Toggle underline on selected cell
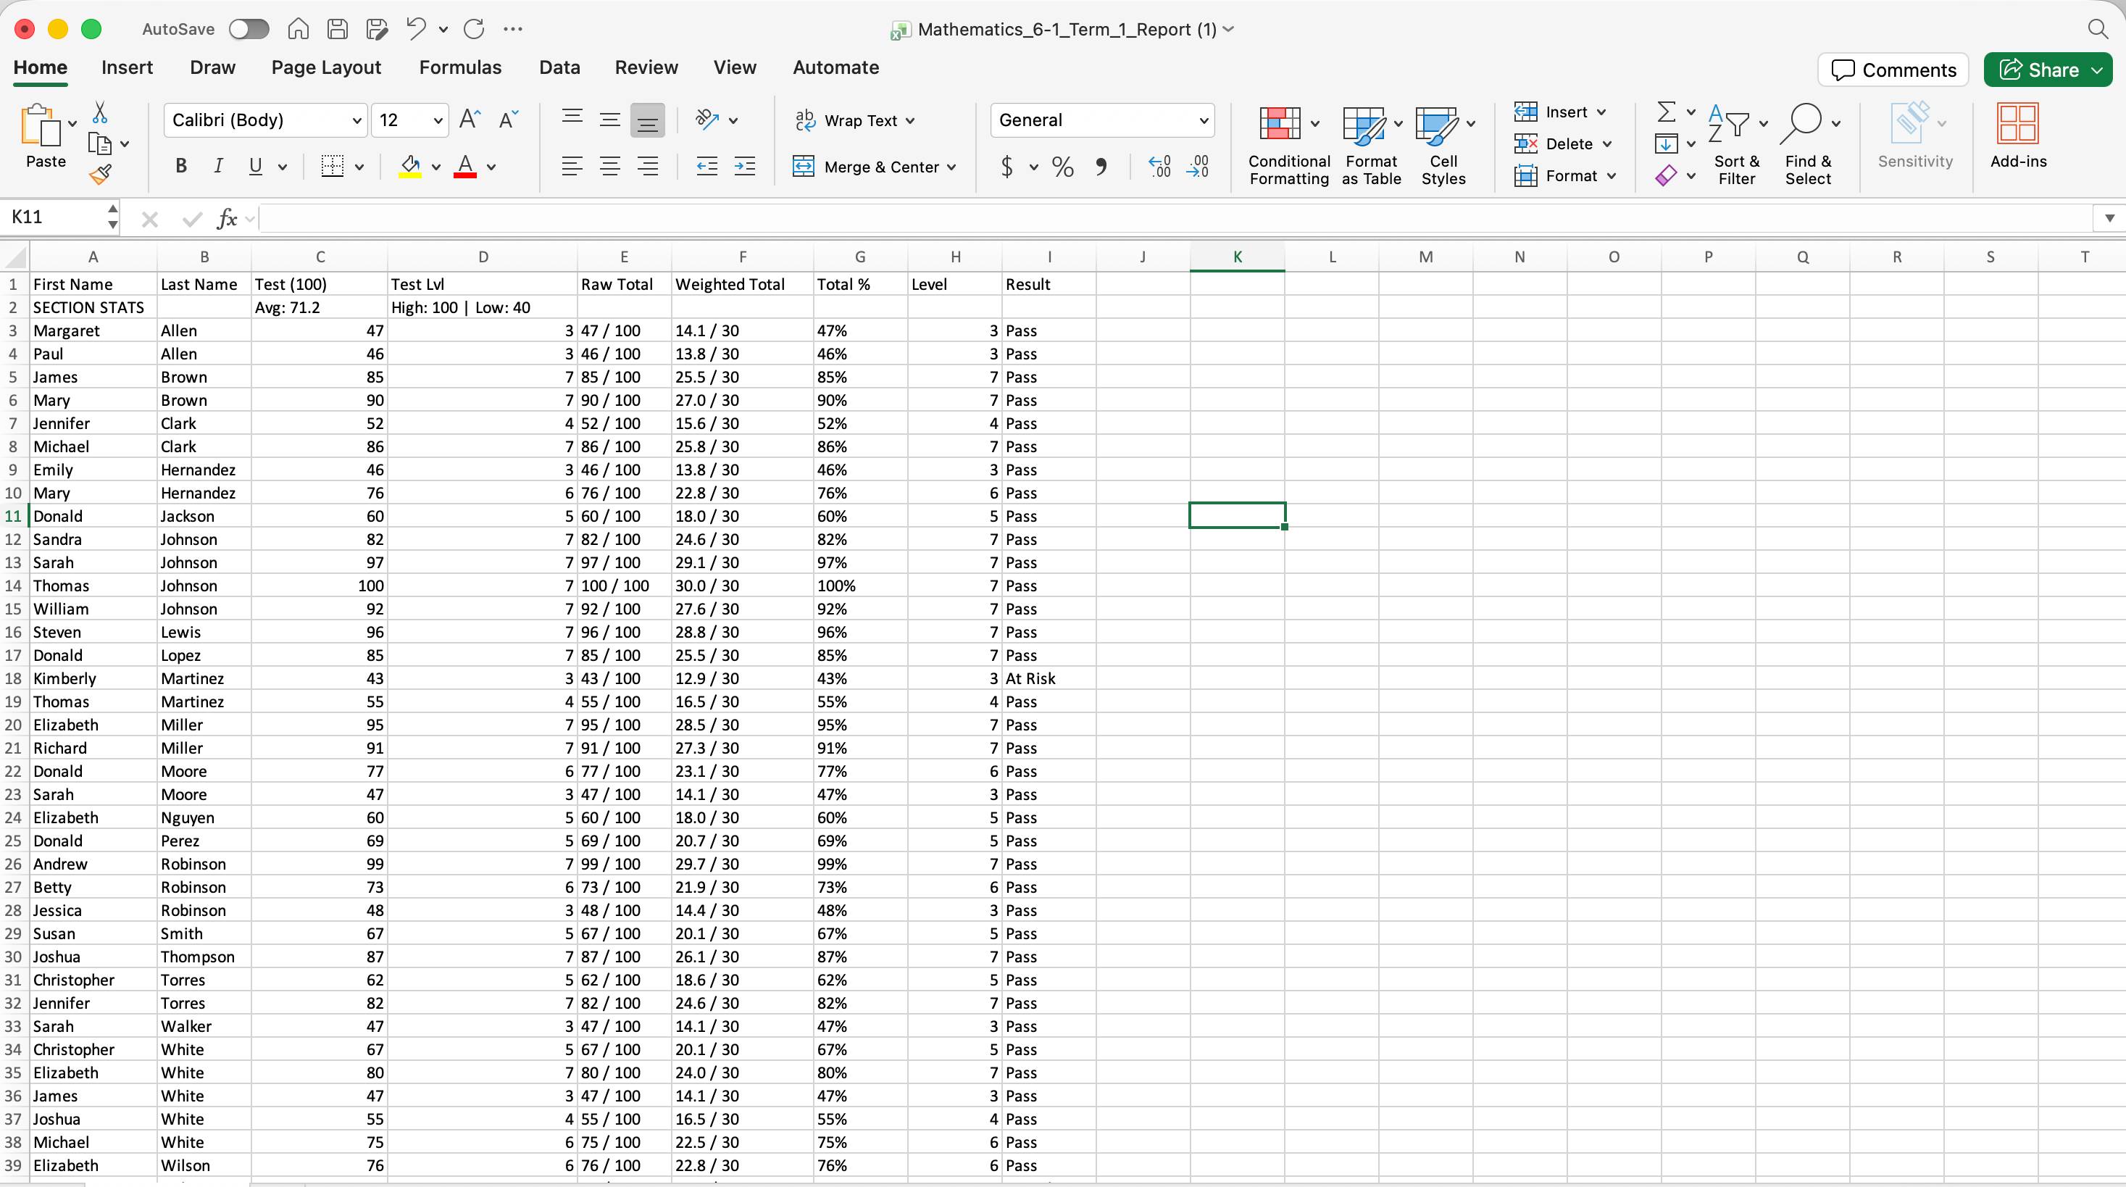The image size is (2126, 1187). (254, 166)
